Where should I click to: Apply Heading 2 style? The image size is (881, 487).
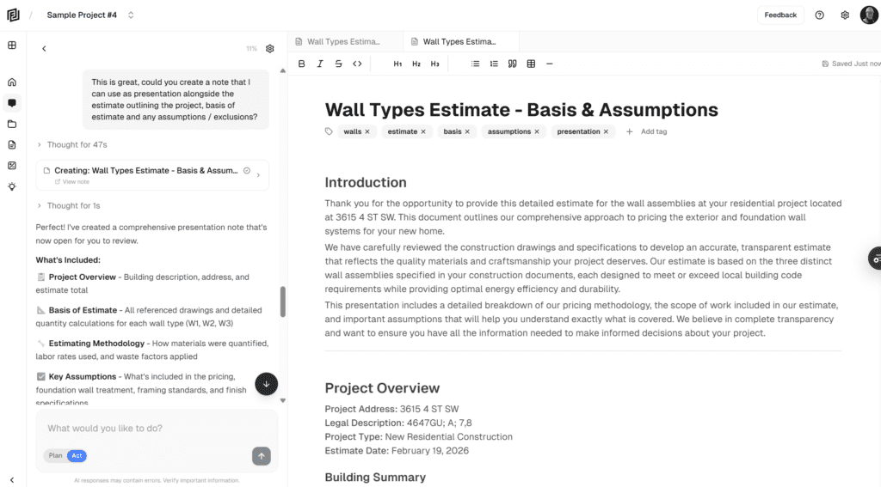(x=416, y=64)
